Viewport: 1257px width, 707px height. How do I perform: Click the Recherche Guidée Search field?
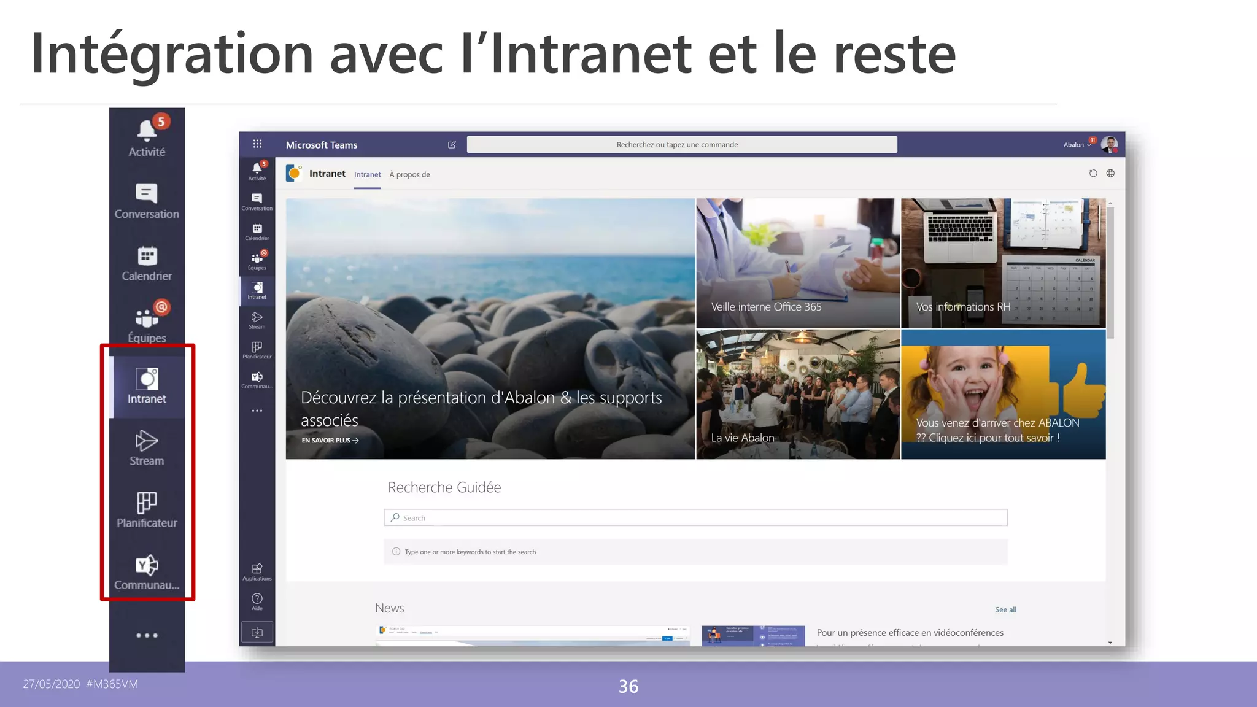[x=695, y=517]
